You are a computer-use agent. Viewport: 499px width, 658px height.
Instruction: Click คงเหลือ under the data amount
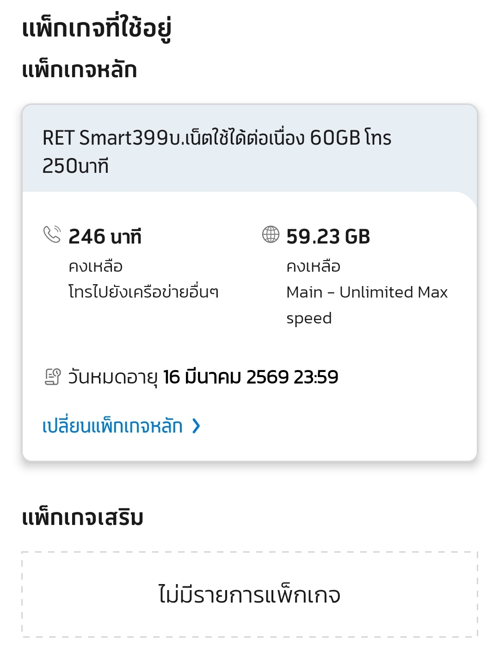point(314,267)
